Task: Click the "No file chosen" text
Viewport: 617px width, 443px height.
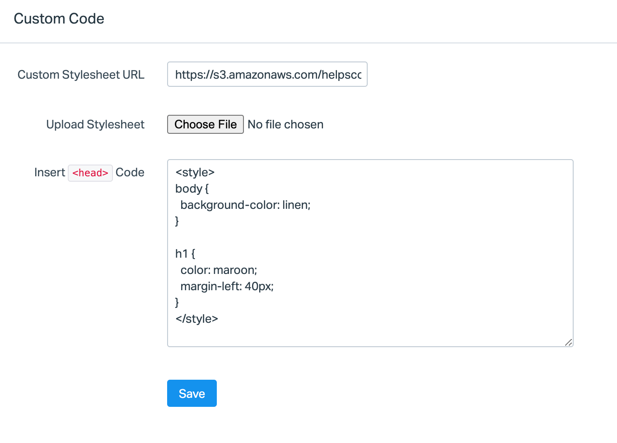Action: click(x=285, y=124)
